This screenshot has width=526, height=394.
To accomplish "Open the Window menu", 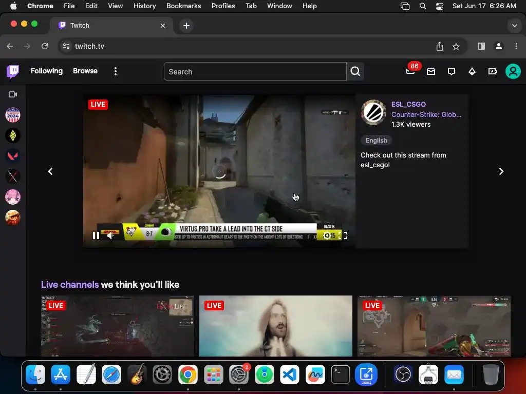I will pos(279,6).
